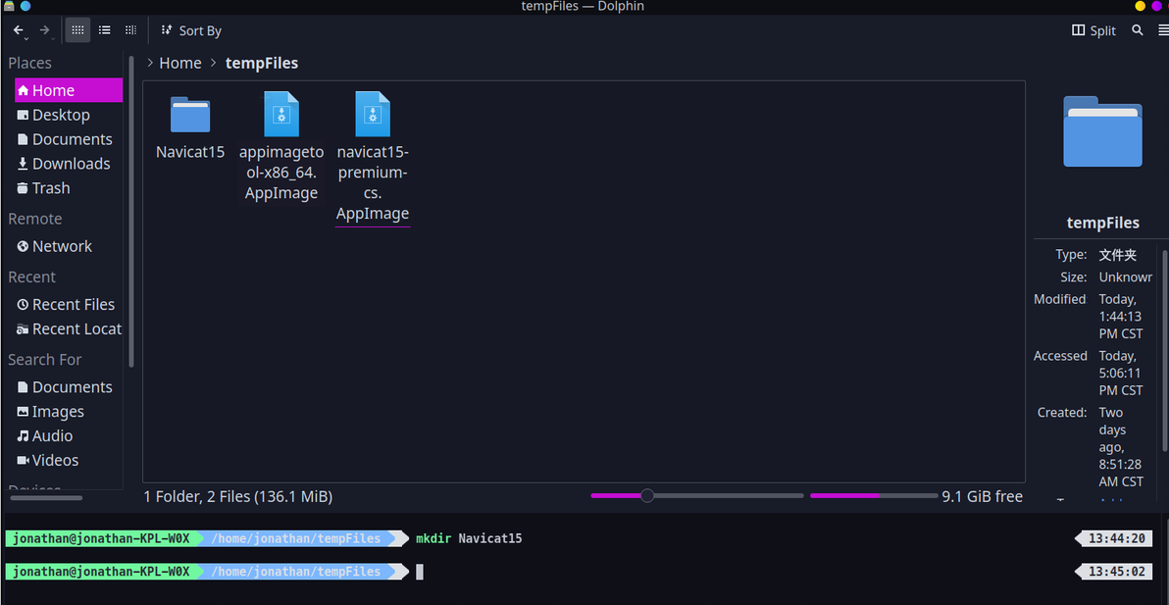Screen dimensions: 1169x605
Task: Click the Accessed time 5:06:11 PM CST
Action: 1121,381
